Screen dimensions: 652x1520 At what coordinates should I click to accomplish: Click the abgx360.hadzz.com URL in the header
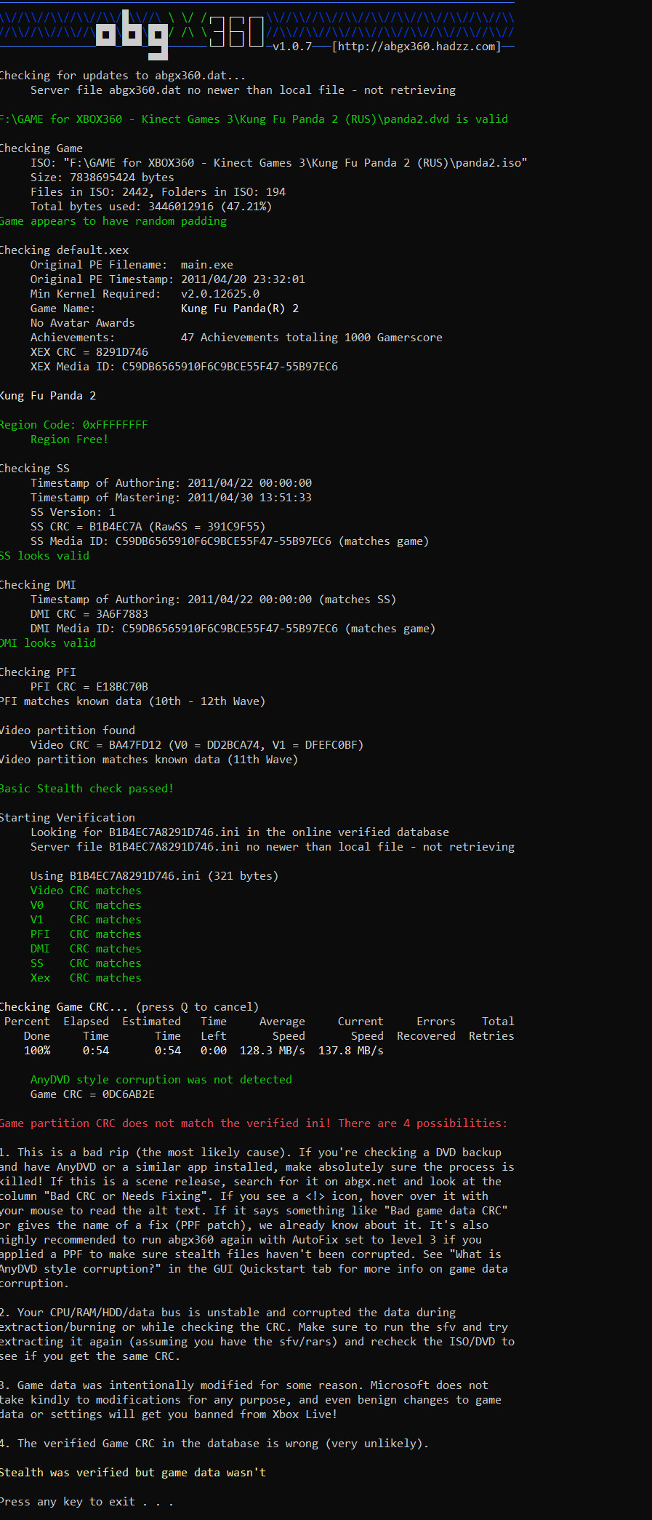point(416,47)
